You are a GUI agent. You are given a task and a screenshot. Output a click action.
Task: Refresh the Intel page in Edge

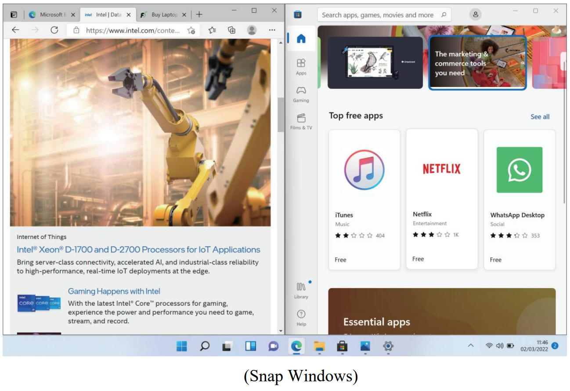point(54,30)
